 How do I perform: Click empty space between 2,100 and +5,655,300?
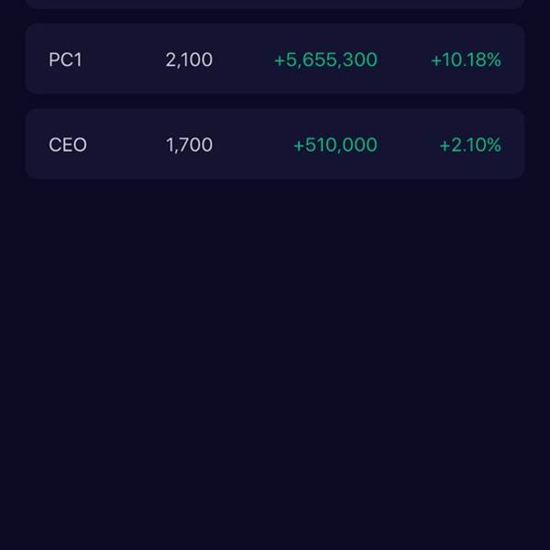(x=243, y=60)
